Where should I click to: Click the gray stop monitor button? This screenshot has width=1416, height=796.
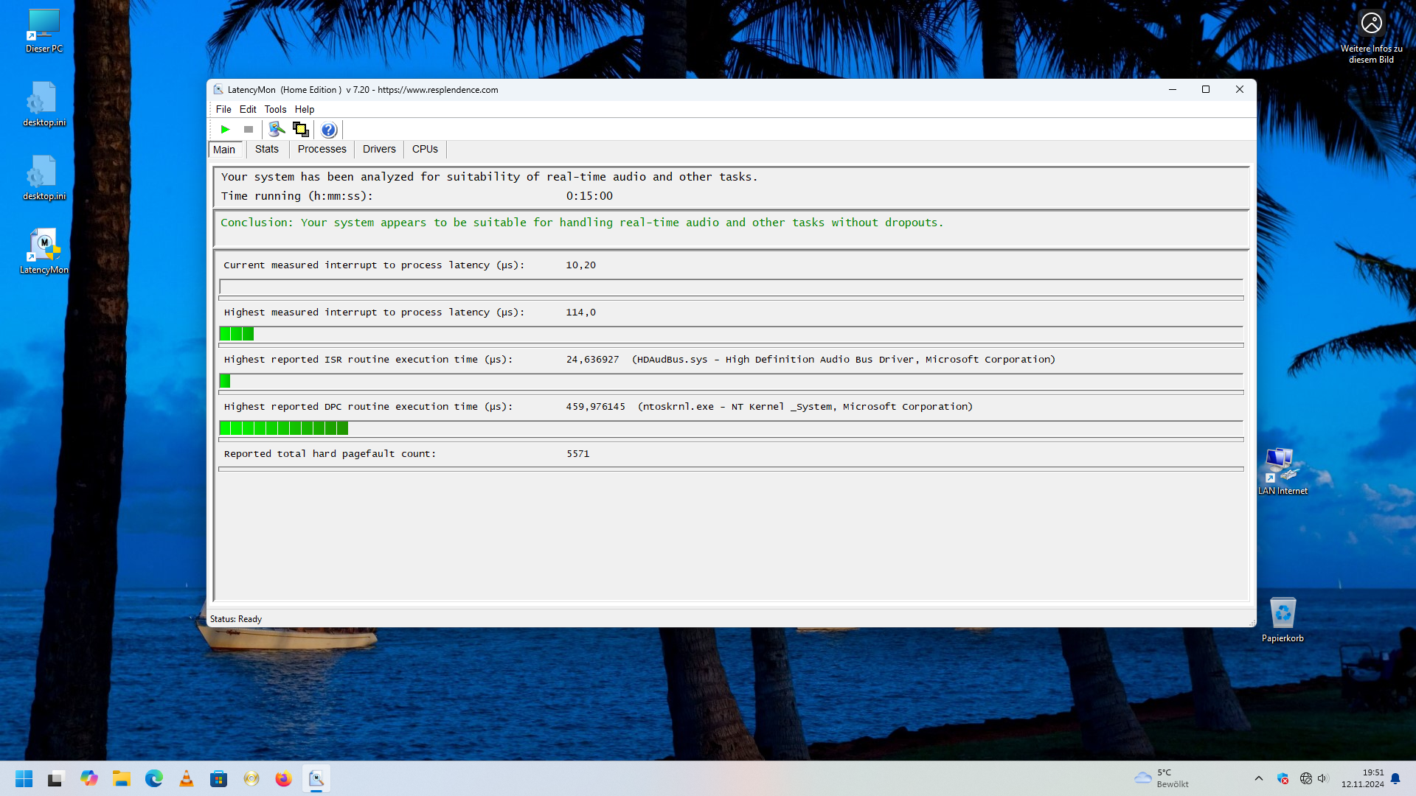(x=249, y=130)
